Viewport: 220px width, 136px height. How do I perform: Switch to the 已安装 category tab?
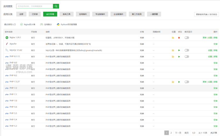click(35, 14)
